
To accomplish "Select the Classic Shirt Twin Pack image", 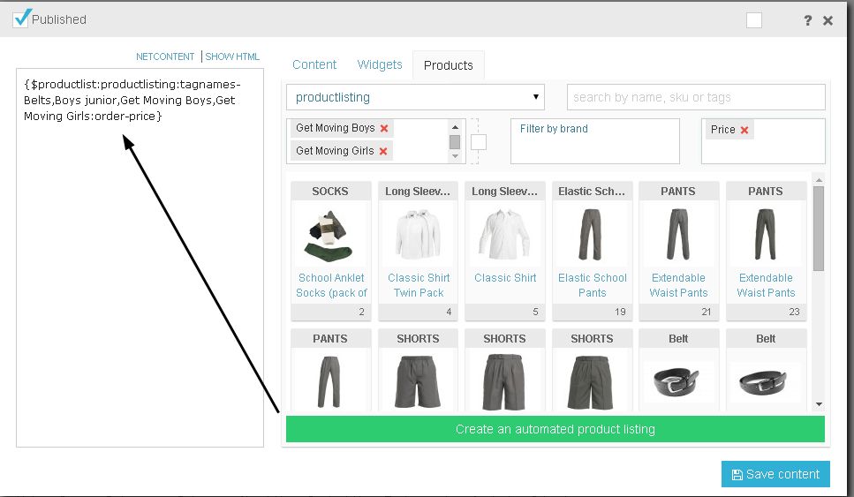I will pos(419,236).
